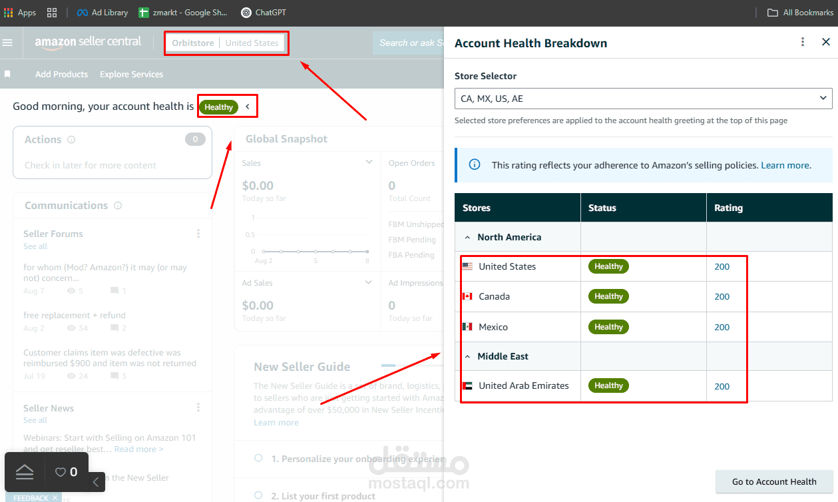838x502 pixels.
Task: Open the All Bookmarks folder
Action: (800, 12)
